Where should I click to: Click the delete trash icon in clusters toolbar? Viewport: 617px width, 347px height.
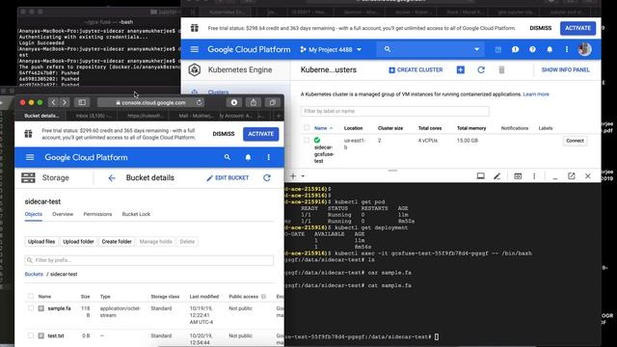501,70
